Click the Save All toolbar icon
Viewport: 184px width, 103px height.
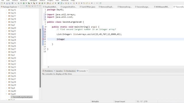(x=9, y=3)
